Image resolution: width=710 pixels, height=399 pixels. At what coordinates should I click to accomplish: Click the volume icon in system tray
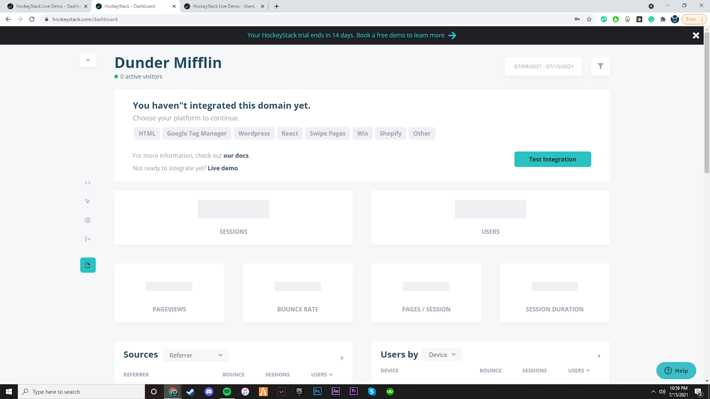662,391
